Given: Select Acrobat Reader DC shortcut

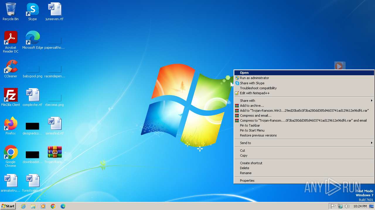Looking at the screenshot, I should pyautogui.click(x=11, y=42).
